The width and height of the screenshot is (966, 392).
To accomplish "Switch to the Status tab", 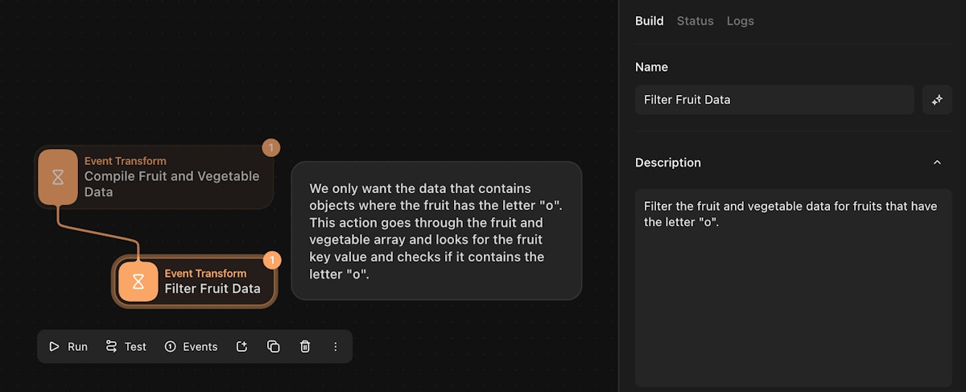I will pyautogui.click(x=695, y=21).
